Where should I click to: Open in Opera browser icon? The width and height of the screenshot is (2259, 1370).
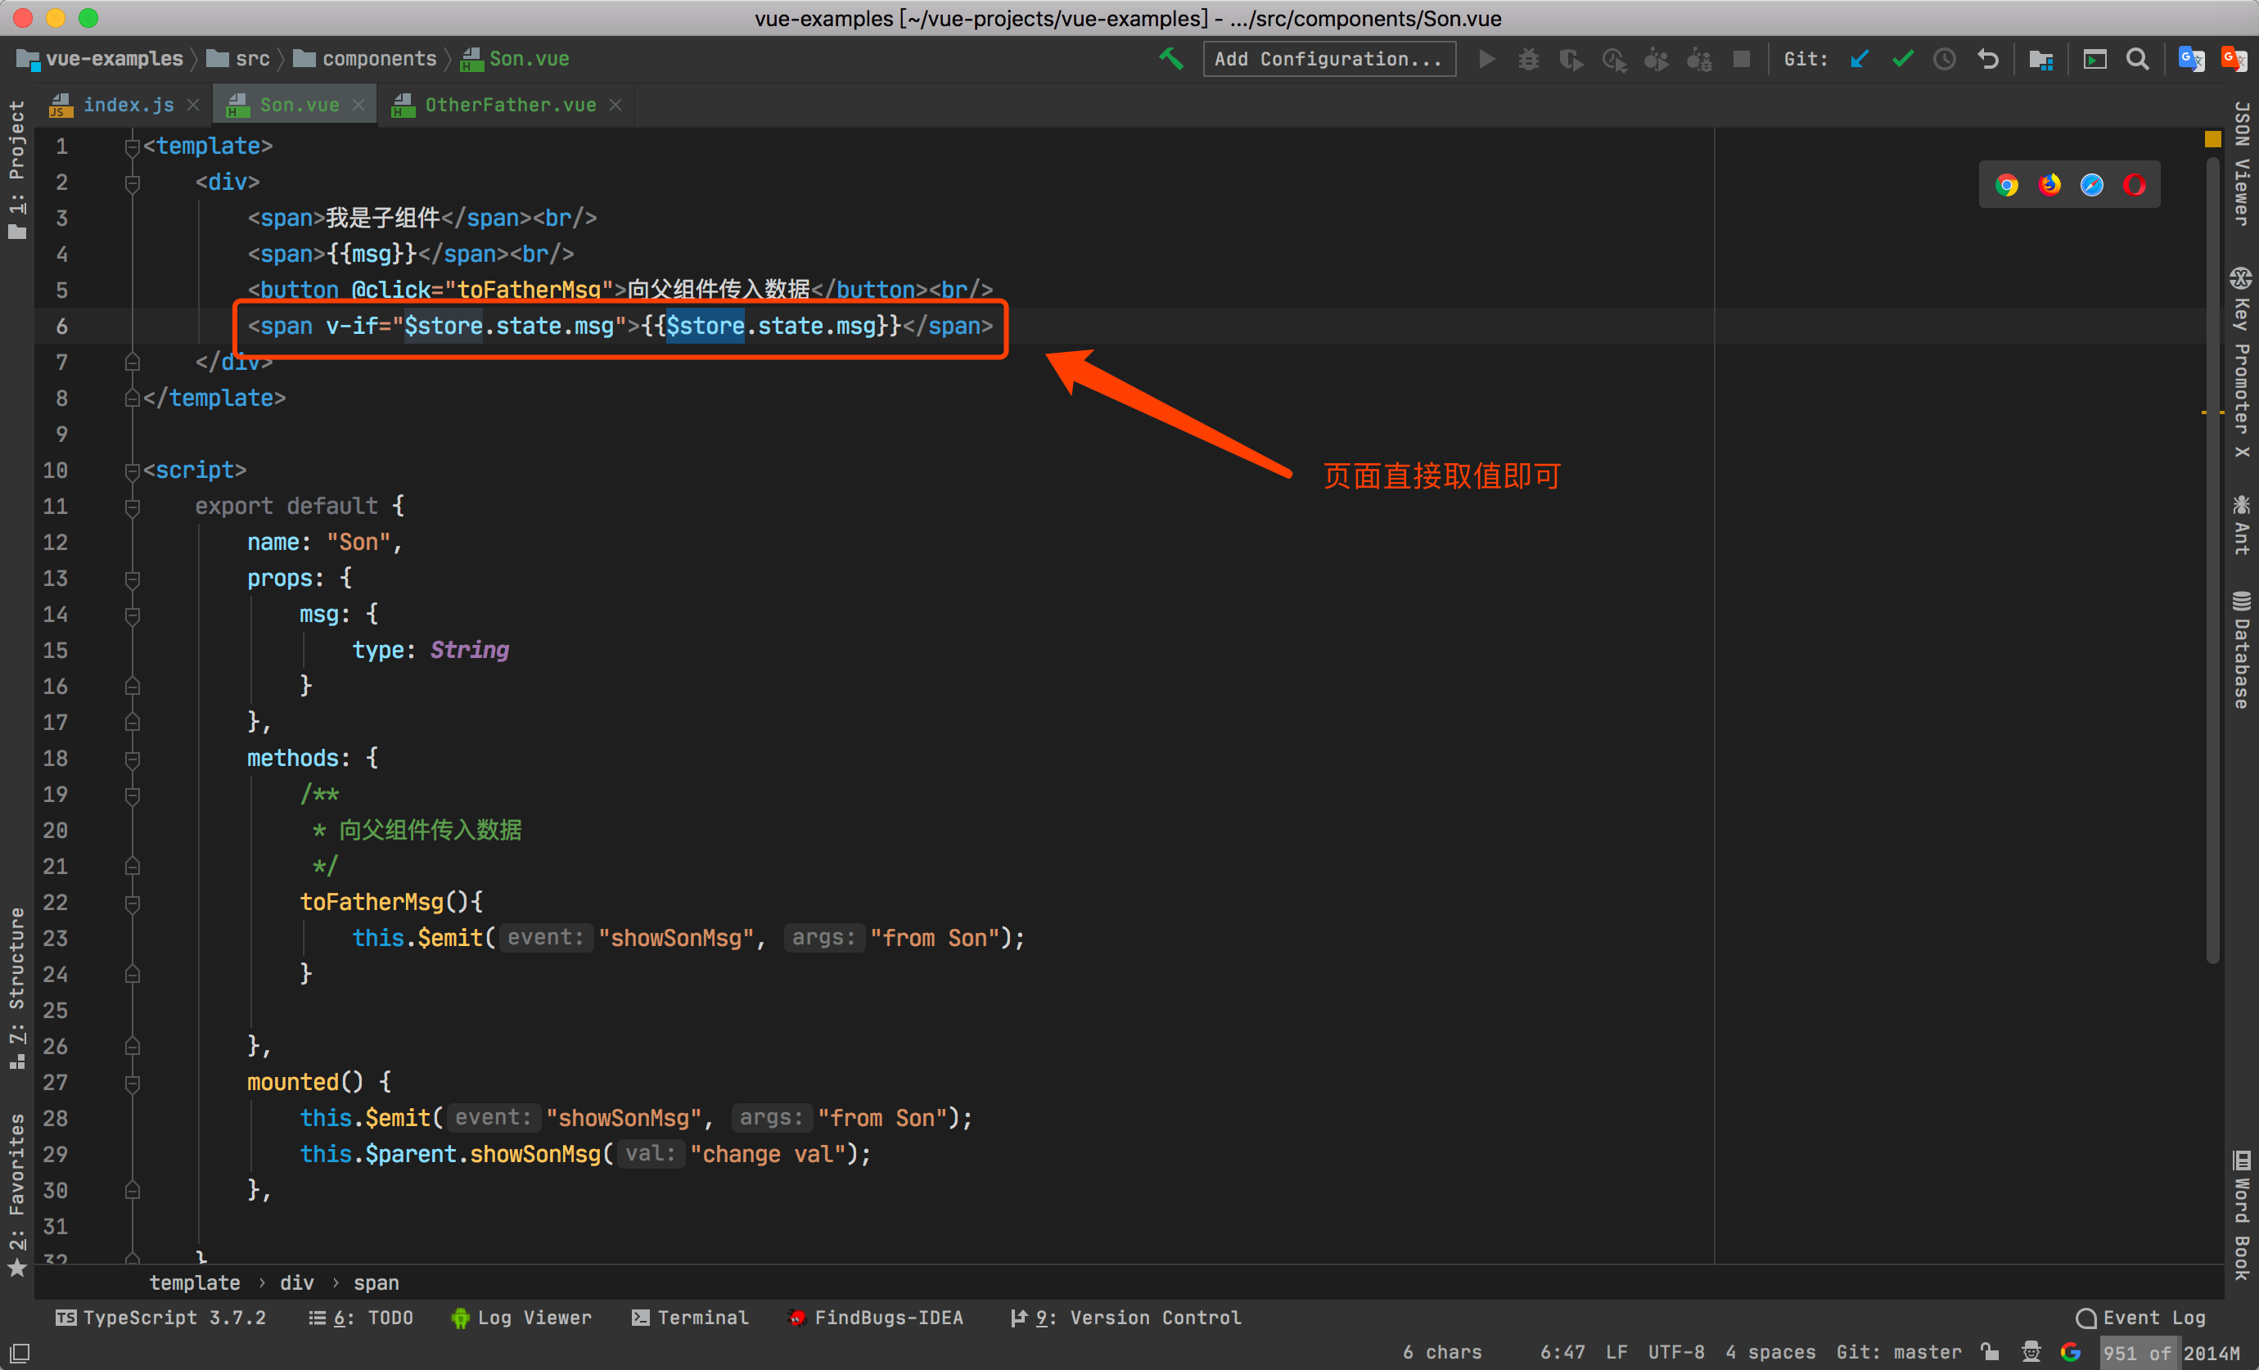2135,185
